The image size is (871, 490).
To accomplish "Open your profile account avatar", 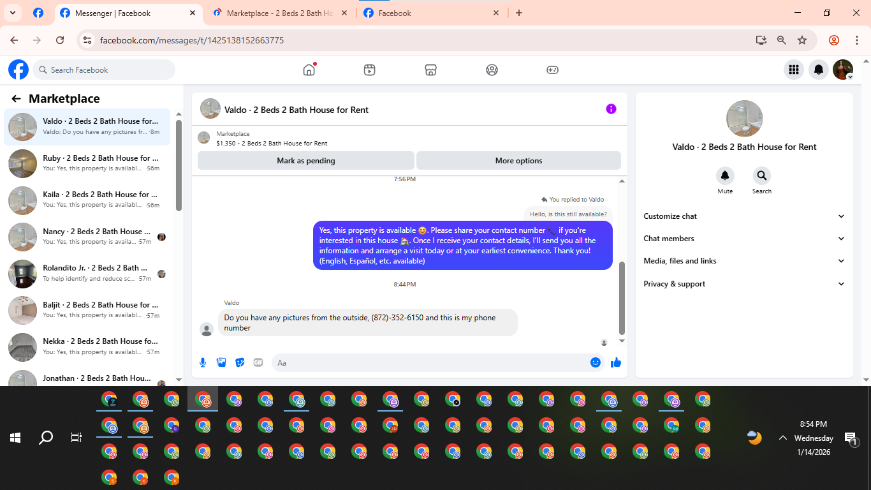I will [843, 70].
